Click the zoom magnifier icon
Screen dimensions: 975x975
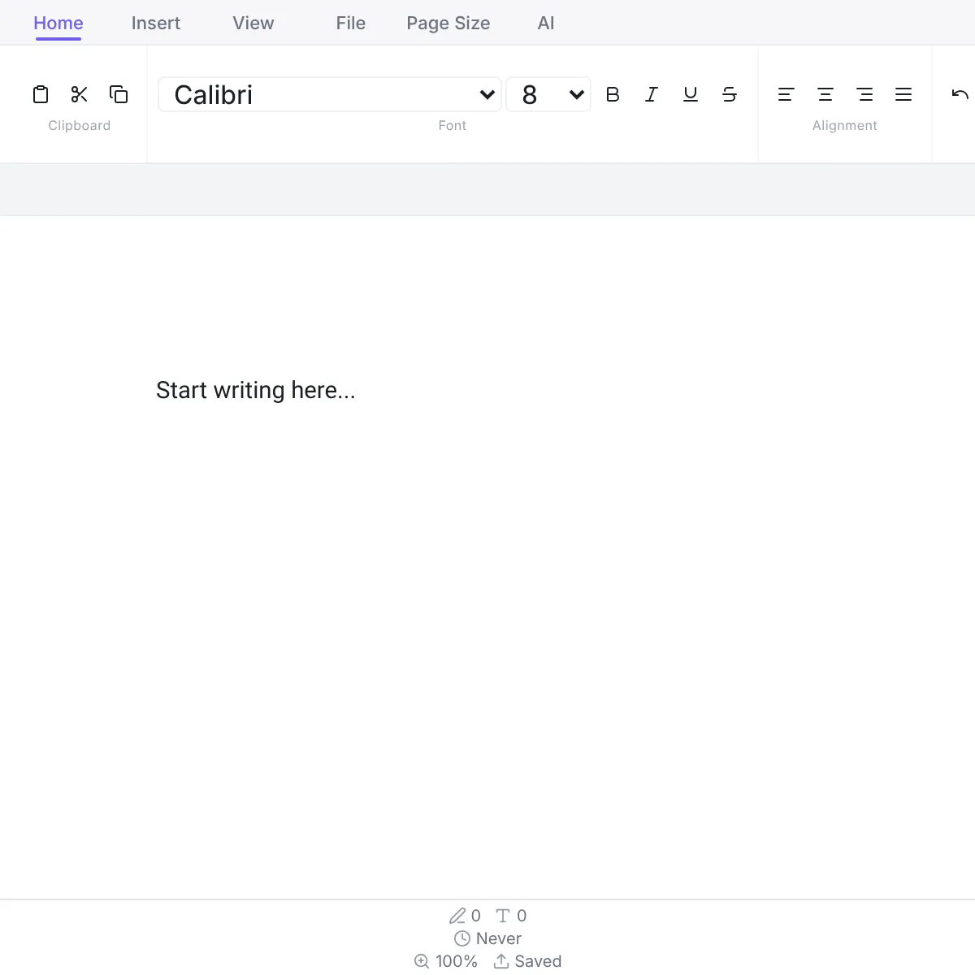pyautogui.click(x=422, y=961)
